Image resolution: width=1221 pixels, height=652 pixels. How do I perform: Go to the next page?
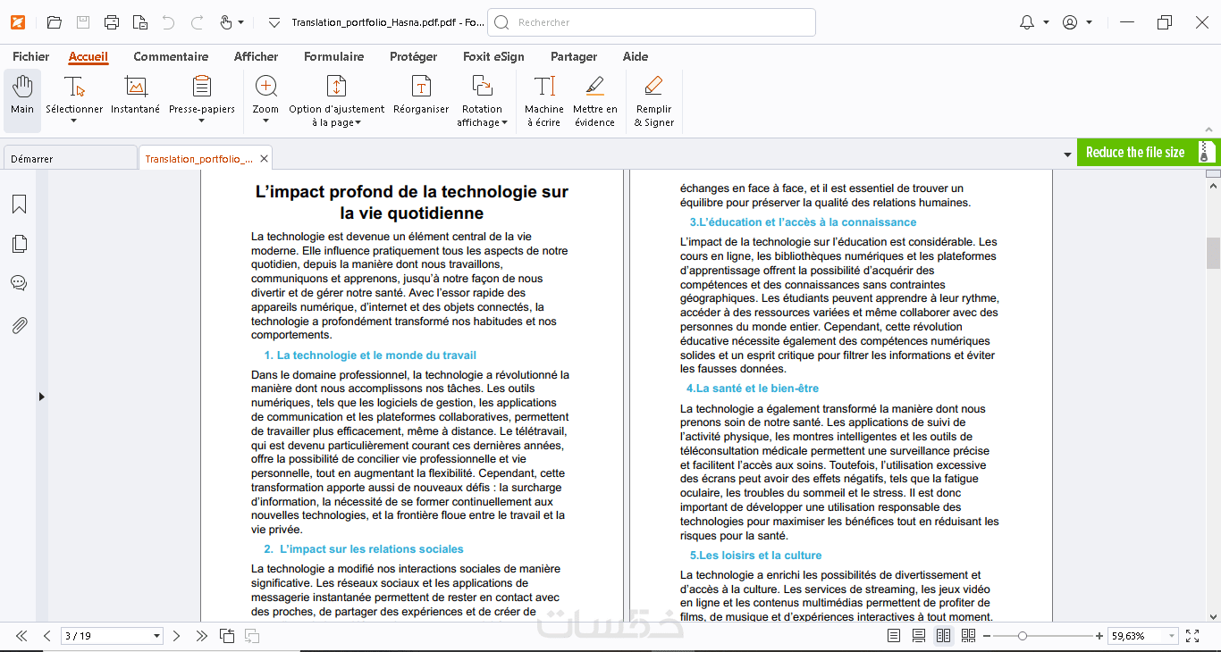coord(177,636)
